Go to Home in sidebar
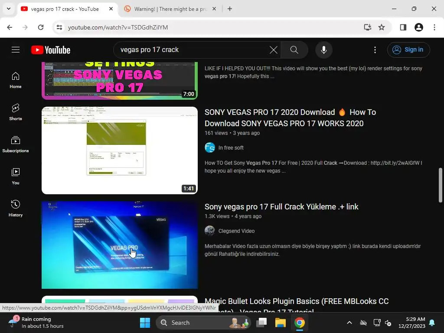Image resolution: width=444 pixels, height=333 pixels. pyautogui.click(x=16, y=80)
